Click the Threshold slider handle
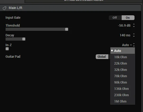Viewport: 143px width, 112px height. [67, 29]
